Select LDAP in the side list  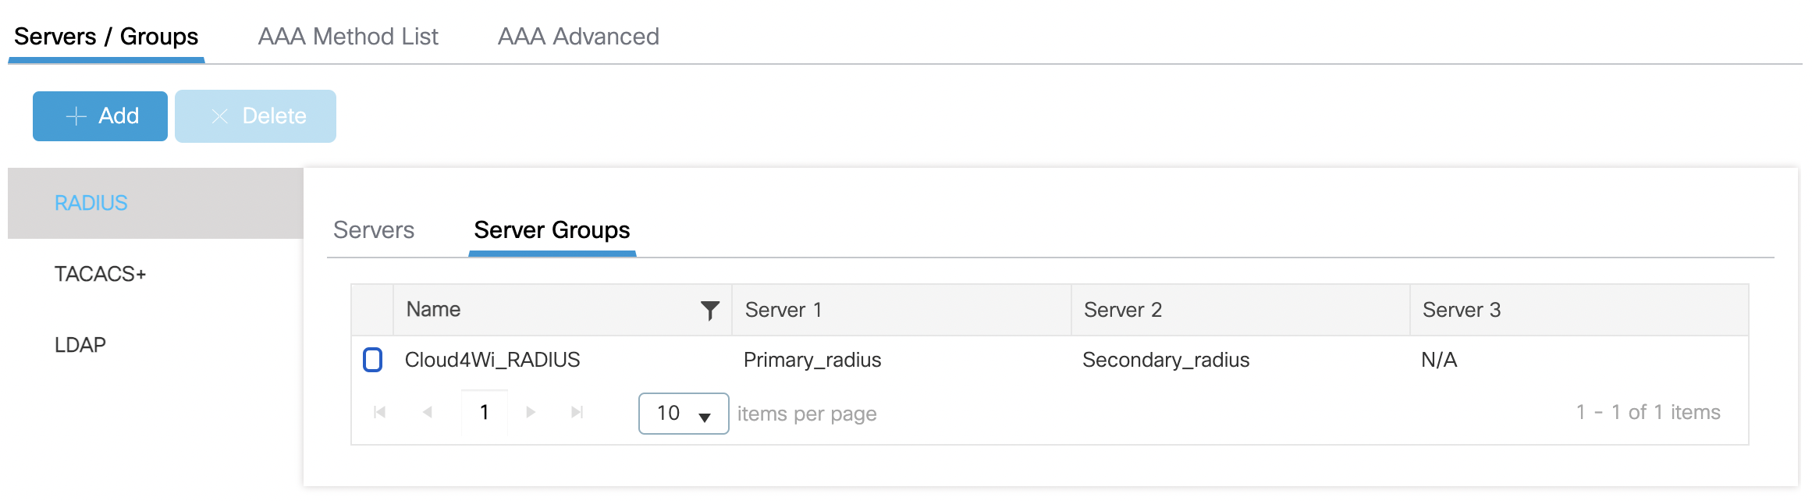click(80, 345)
